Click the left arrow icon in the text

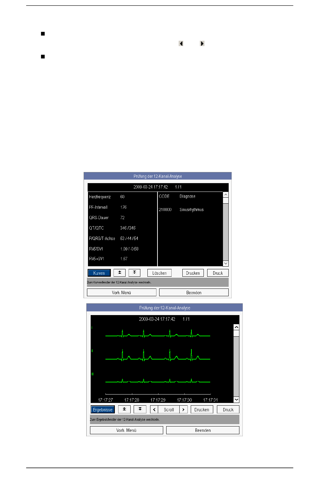point(181,43)
